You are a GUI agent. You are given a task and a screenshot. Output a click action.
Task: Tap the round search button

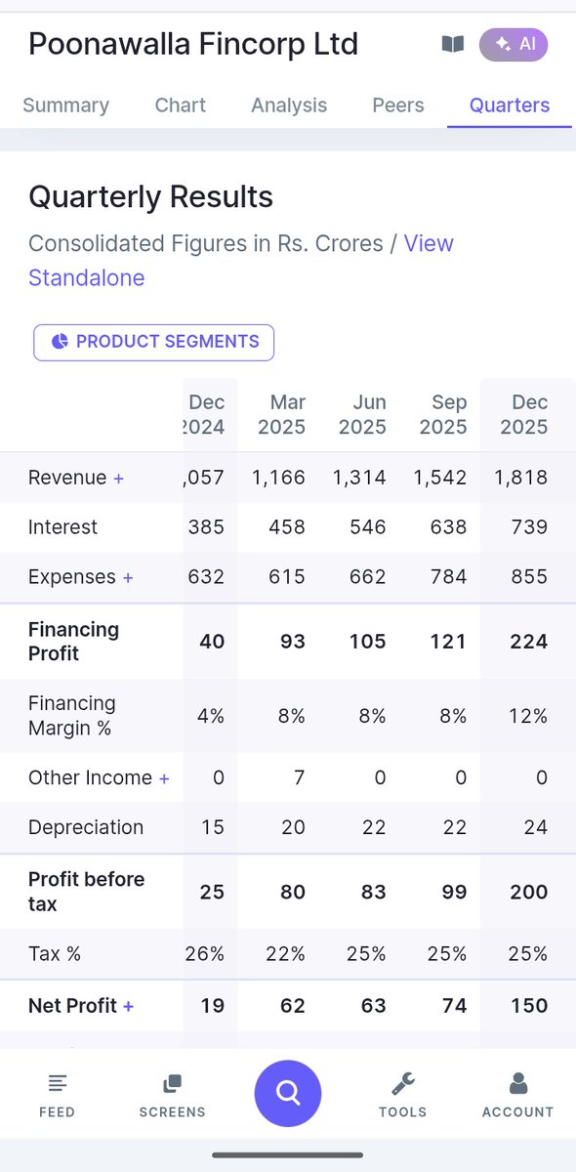click(x=288, y=1093)
